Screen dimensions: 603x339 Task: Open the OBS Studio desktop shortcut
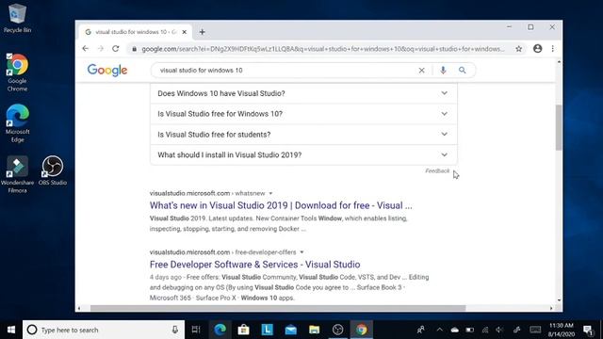[53, 170]
